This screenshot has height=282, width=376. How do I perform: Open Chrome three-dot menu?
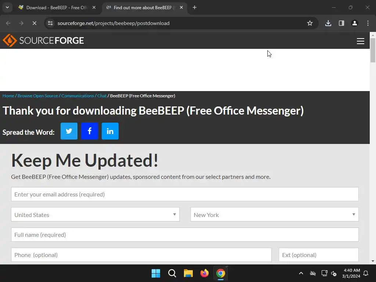368,23
